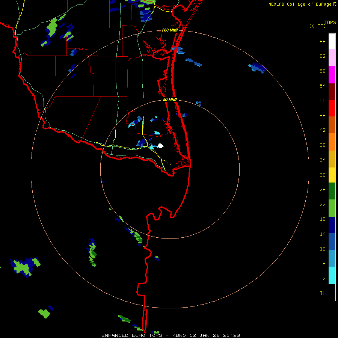Click the TOPS legend heading

coord(330,22)
